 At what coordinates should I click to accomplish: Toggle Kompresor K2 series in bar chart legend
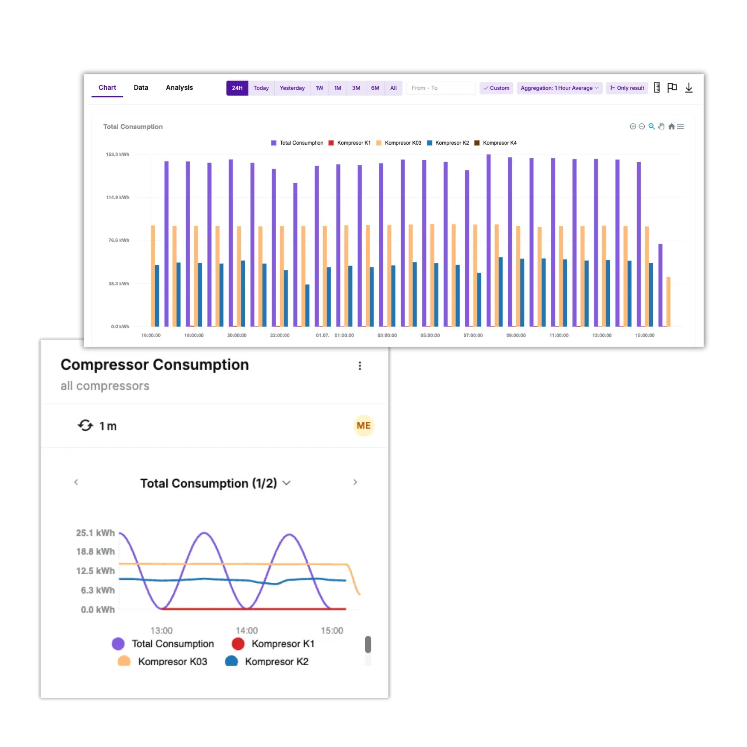pyautogui.click(x=448, y=143)
